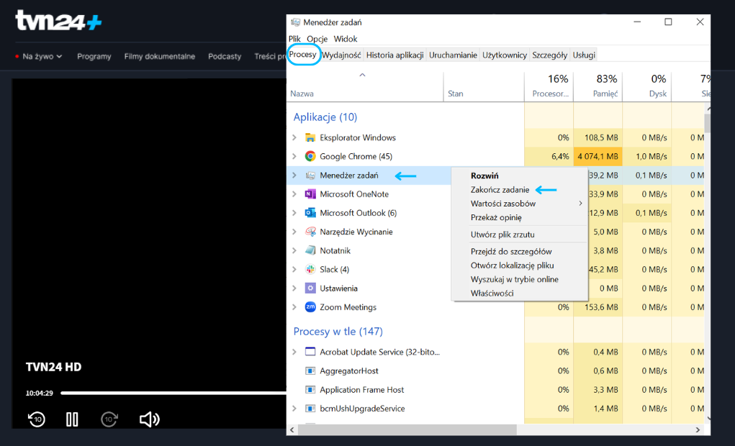
Task: Switch to the Szczegóły tab
Action: tap(549, 55)
